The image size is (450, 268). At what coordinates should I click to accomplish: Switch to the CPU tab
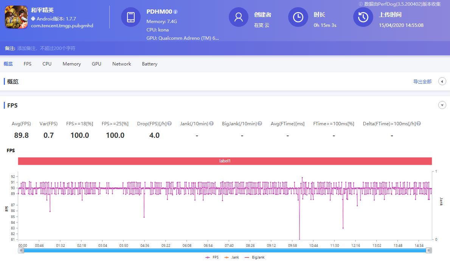[47, 64]
